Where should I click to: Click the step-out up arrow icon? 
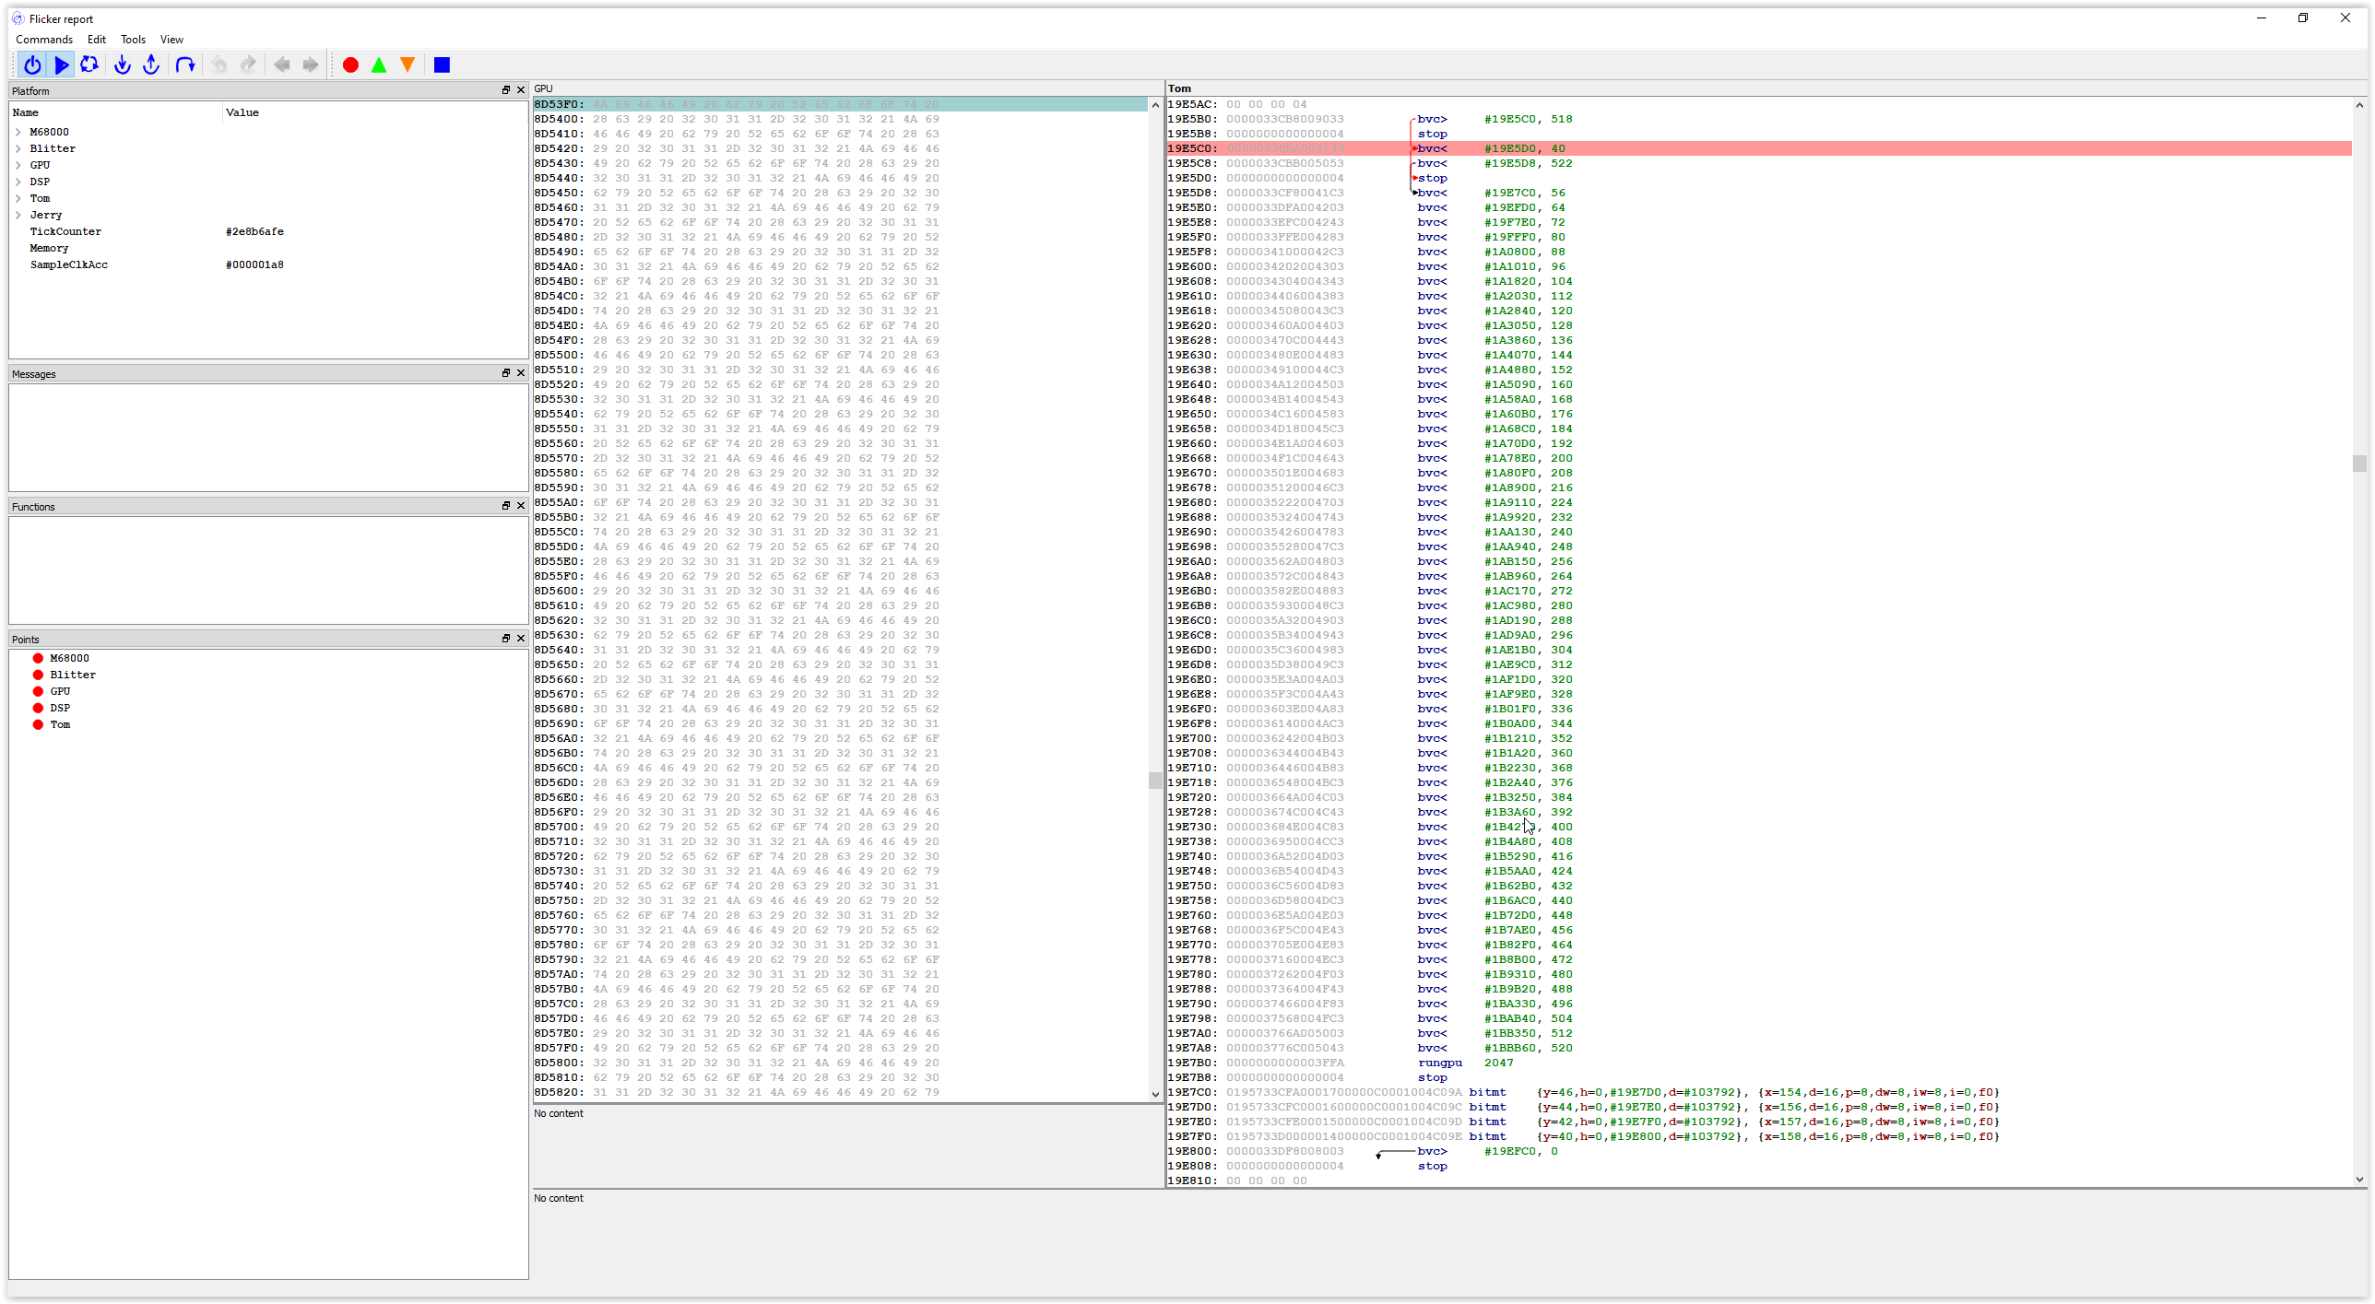151,65
